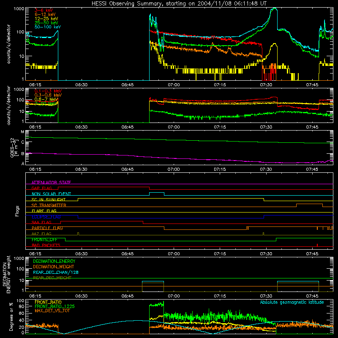The width and height of the screenshot is (338, 338).
Task: Select the ECLIPSE_FLAG label
Action: [x=46, y=217]
